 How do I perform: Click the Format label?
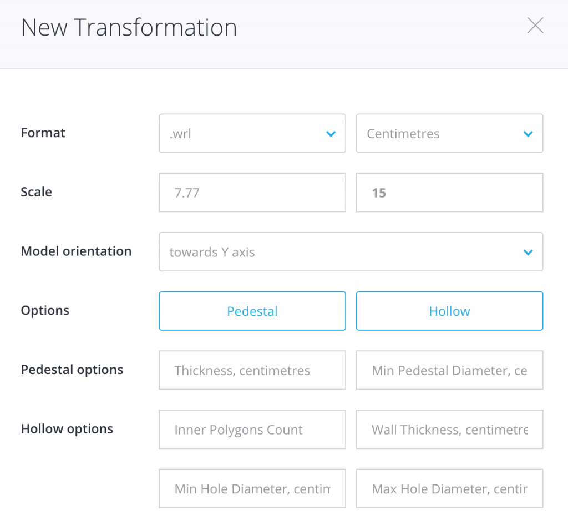point(43,133)
